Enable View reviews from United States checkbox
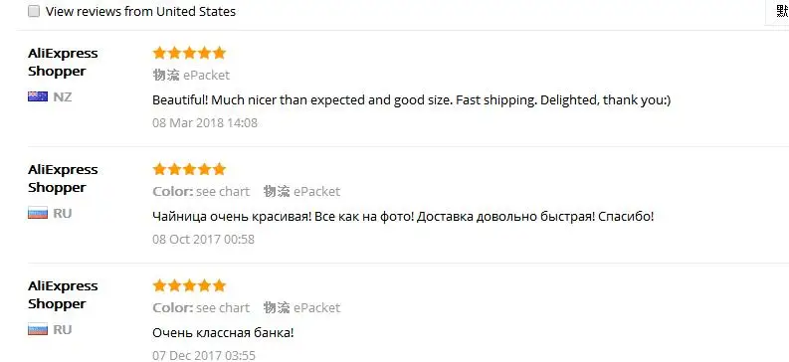 34,12
